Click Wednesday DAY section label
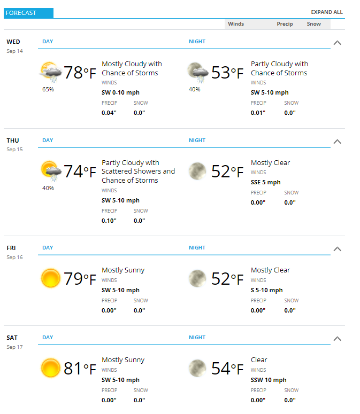The image size is (360, 414). coord(48,42)
